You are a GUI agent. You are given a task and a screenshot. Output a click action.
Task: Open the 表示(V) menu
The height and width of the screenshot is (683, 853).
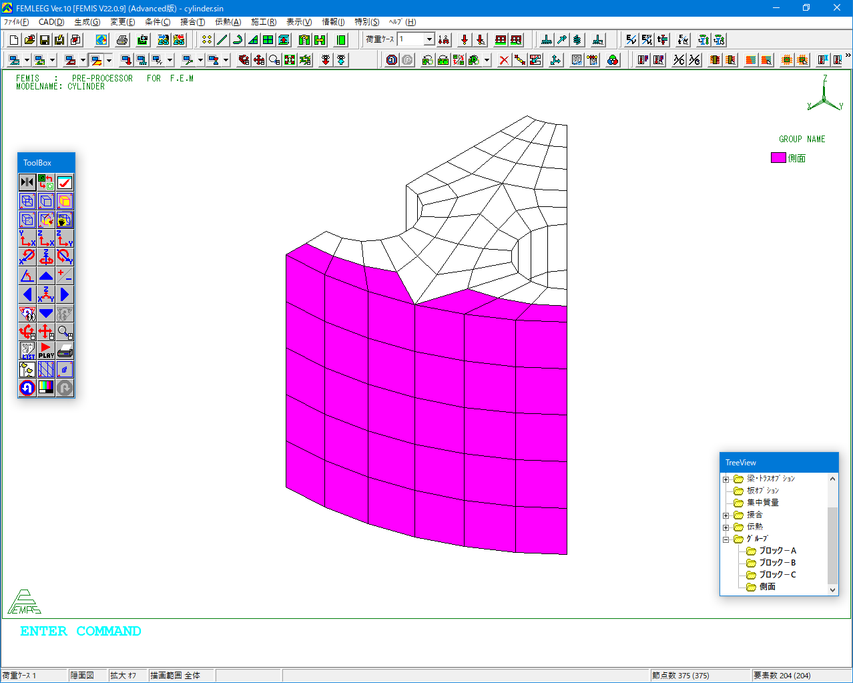point(298,22)
